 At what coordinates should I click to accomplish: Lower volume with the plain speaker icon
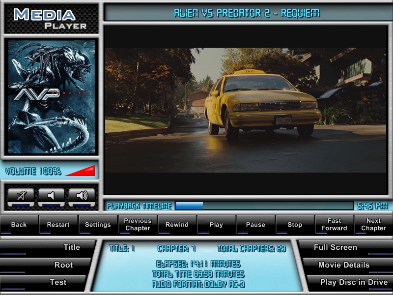point(51,197)
